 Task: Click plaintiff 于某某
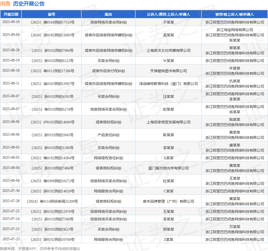click(169, 22)
